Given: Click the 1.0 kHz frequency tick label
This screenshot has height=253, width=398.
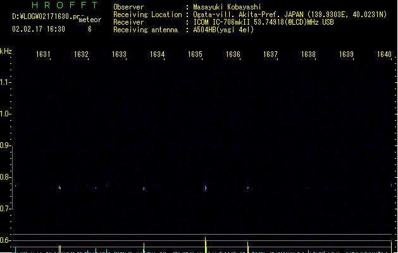Looking at the screenshot, I should (5, 114).
